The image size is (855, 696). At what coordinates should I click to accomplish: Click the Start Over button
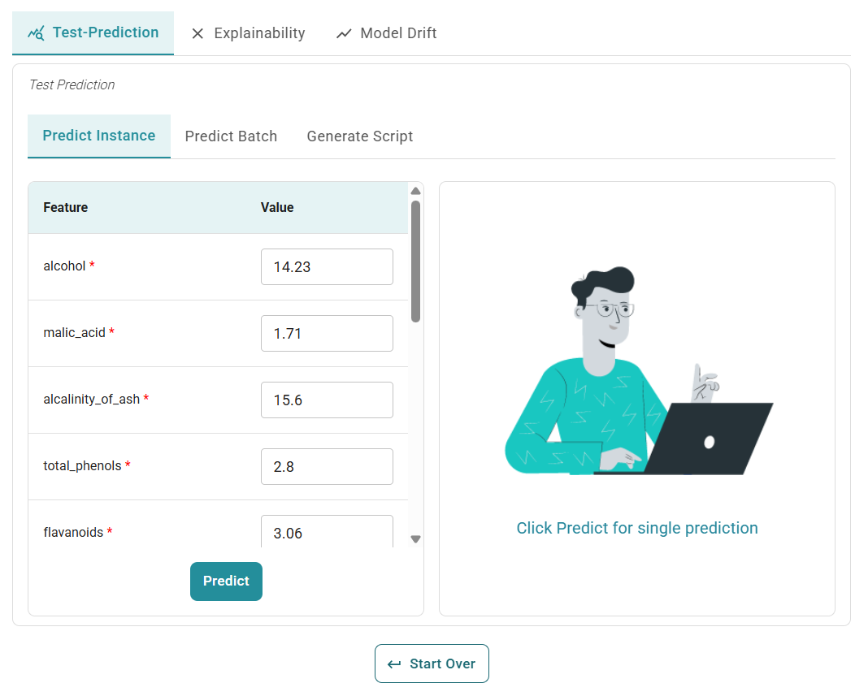point(432,663)
